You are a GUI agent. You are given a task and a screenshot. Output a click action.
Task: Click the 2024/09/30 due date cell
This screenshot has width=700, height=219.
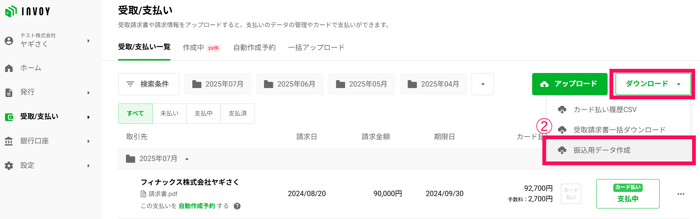(445, 194)
